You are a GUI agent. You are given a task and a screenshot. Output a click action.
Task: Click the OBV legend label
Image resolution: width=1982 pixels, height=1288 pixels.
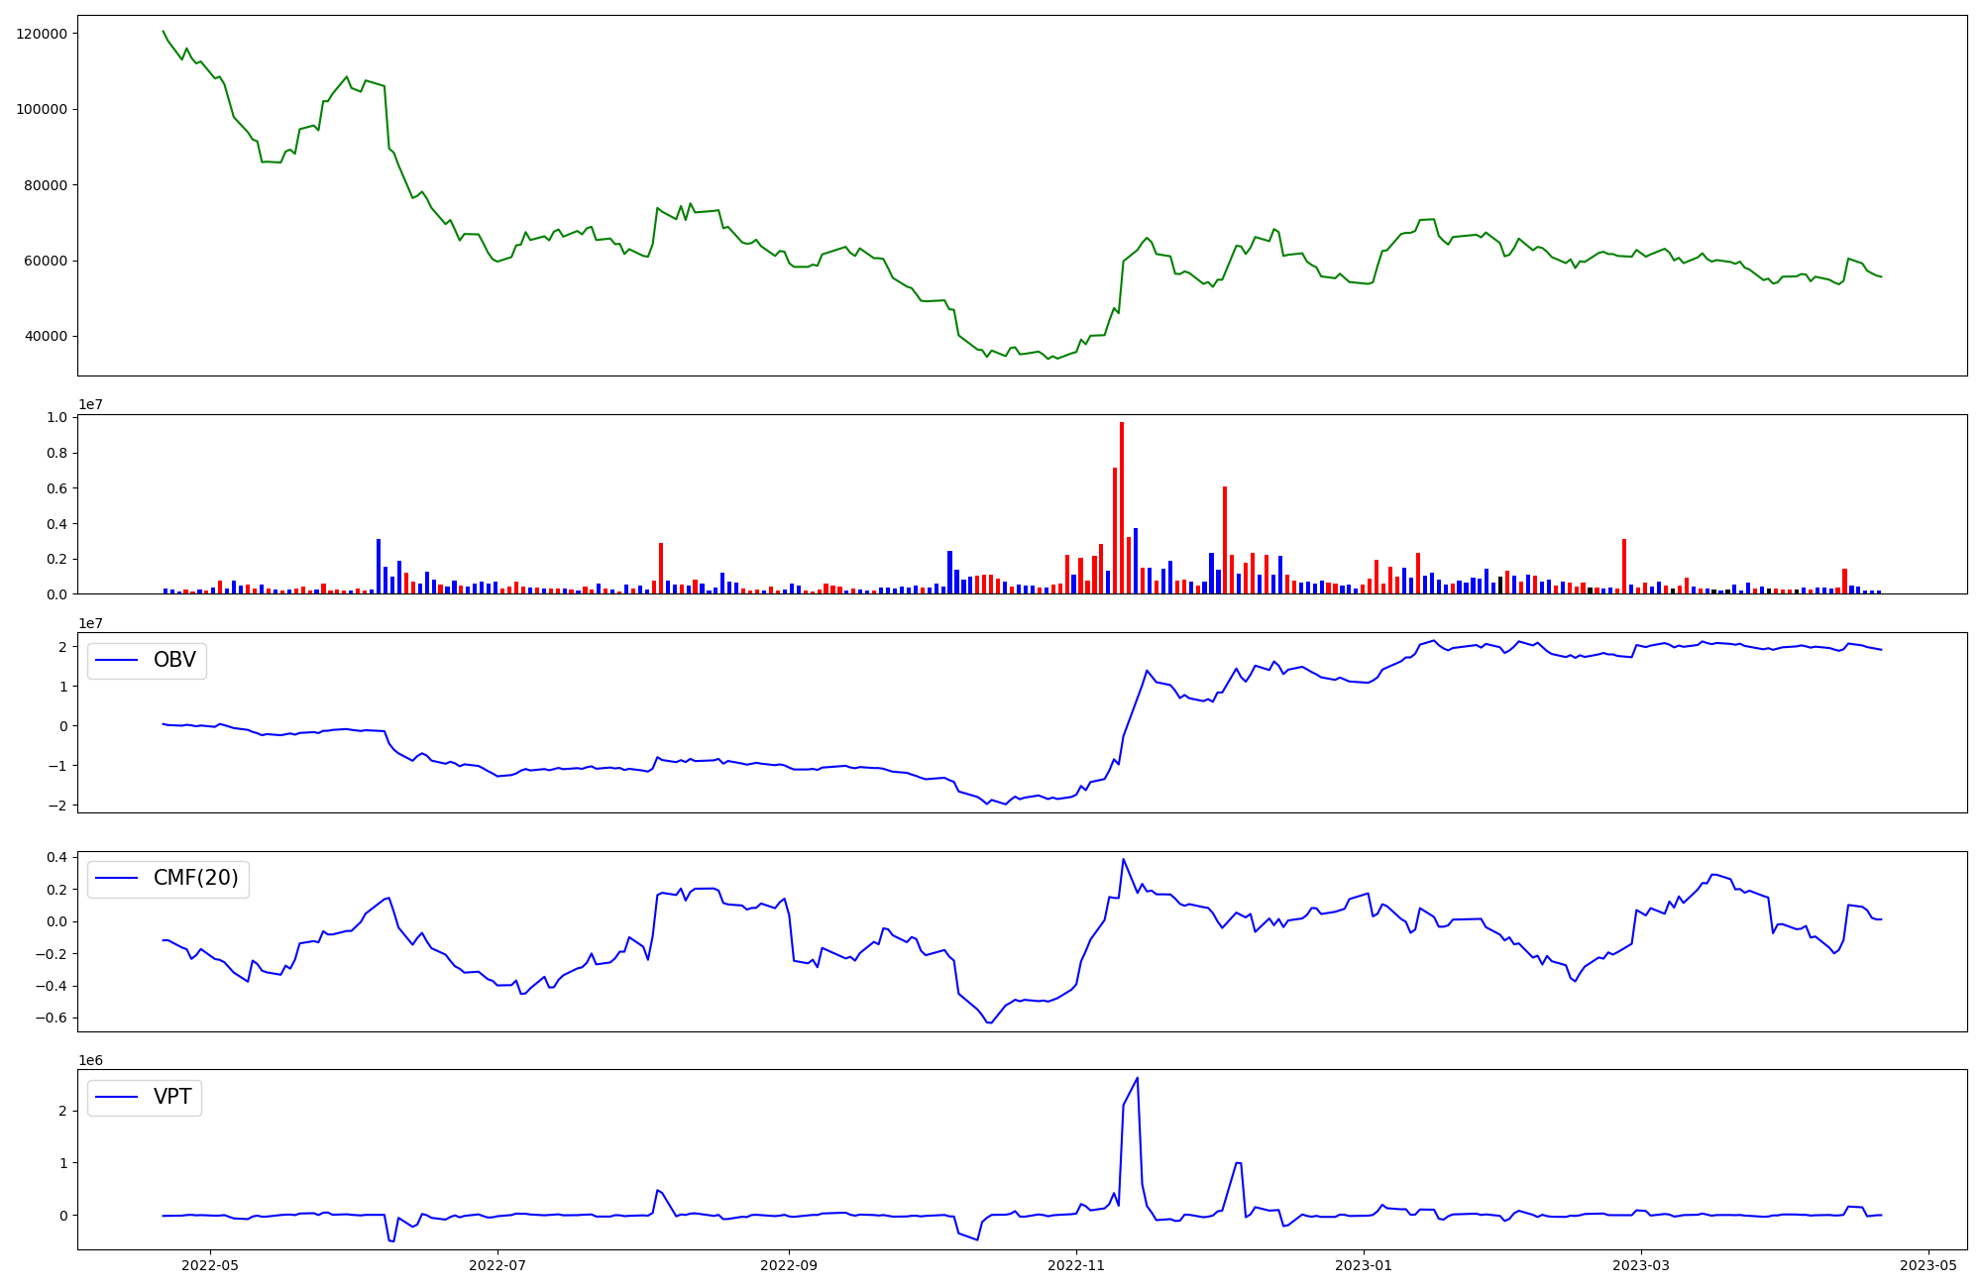coord(174,660)
